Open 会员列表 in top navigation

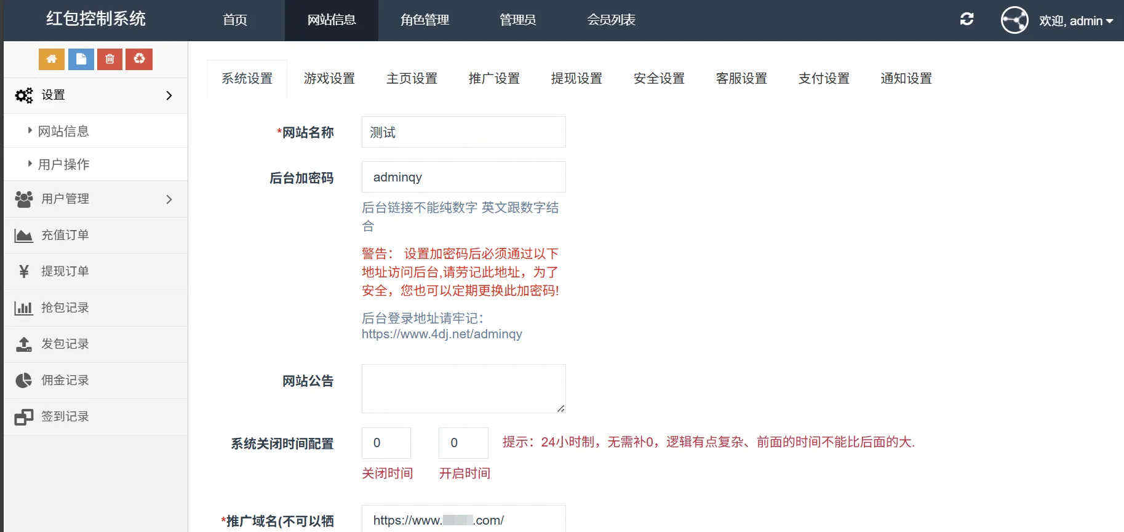coord(611,20)
